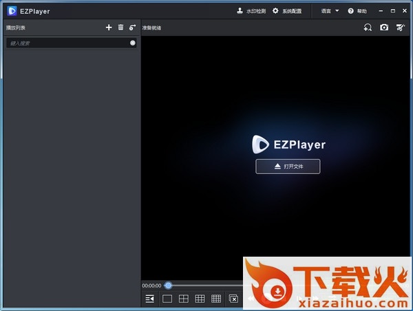Click the close all windows icon
Viewport: 413px width, 311px height.
click(233, 299)
